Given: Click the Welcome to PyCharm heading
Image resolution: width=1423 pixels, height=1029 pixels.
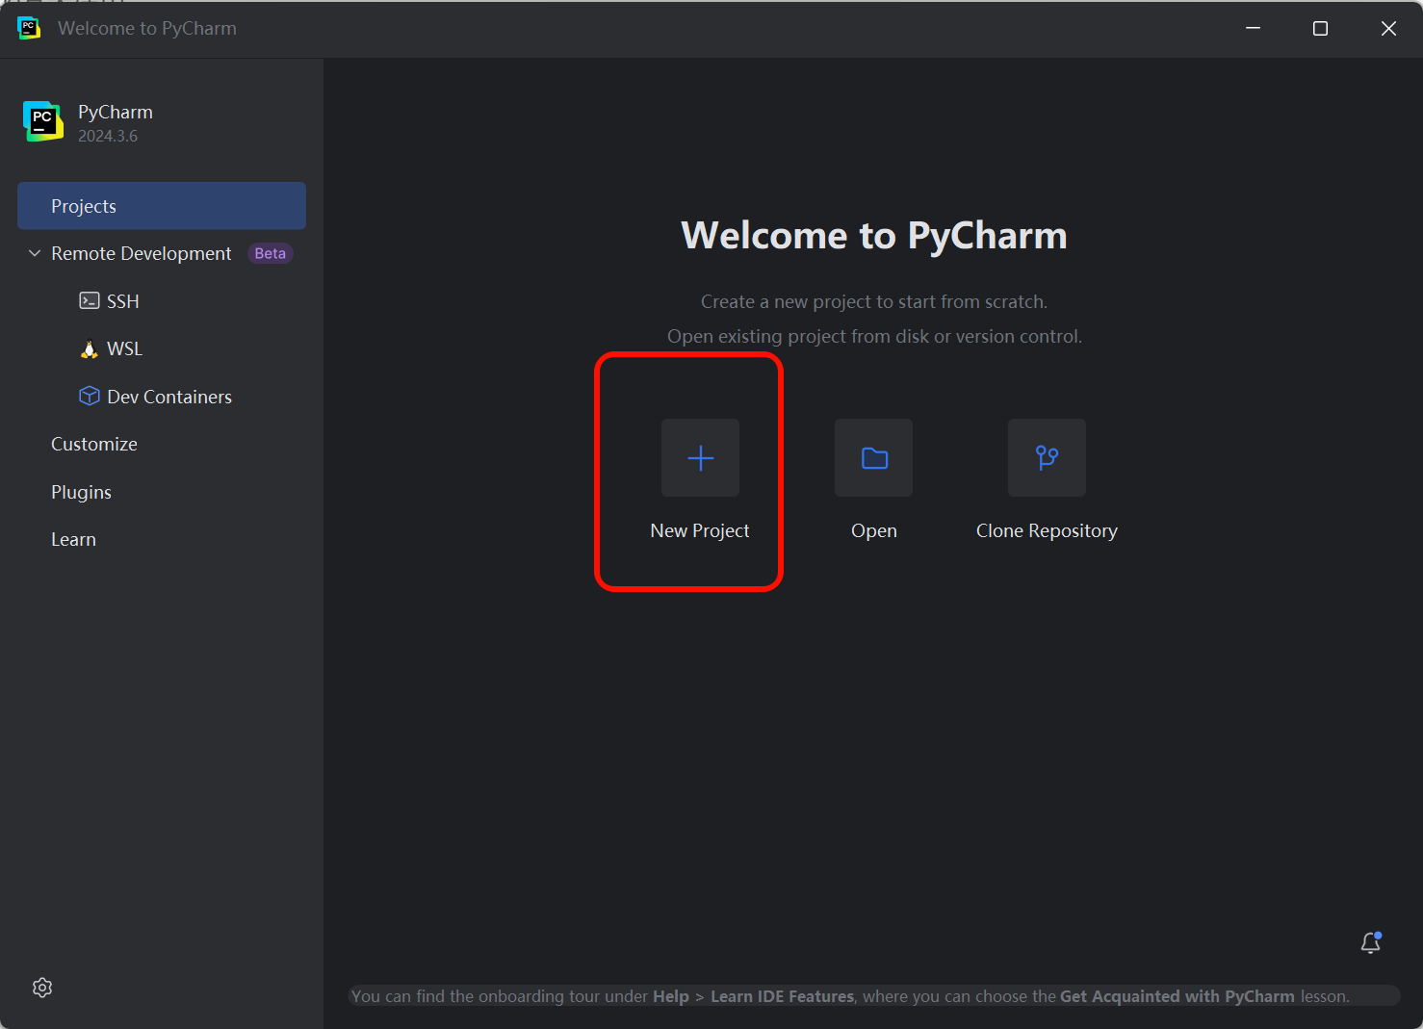Looking at the screenshot, I should (x=874, y=236).
